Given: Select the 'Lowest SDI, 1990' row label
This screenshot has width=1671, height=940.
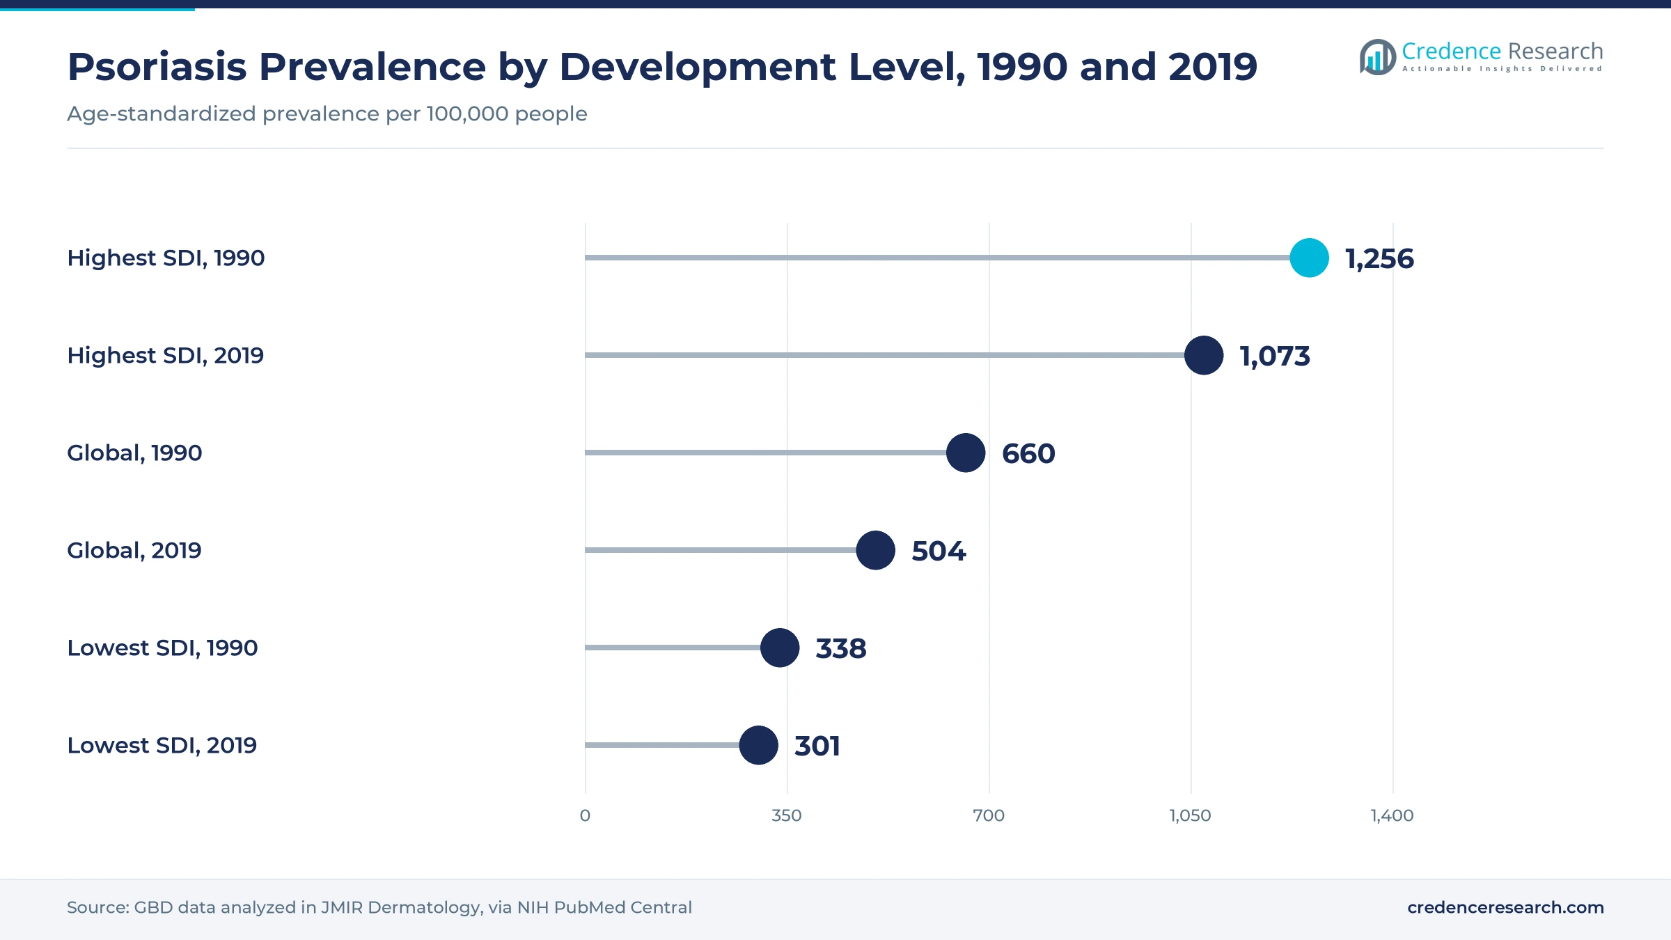Looking at the screenshot, I should 162,648.
